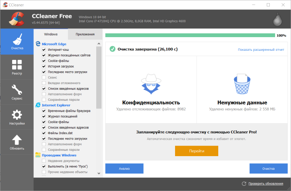Click the v5.44.6575 (64-bit) version text

[46, 23]
